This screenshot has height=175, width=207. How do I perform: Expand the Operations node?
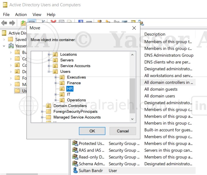[56, 100]
